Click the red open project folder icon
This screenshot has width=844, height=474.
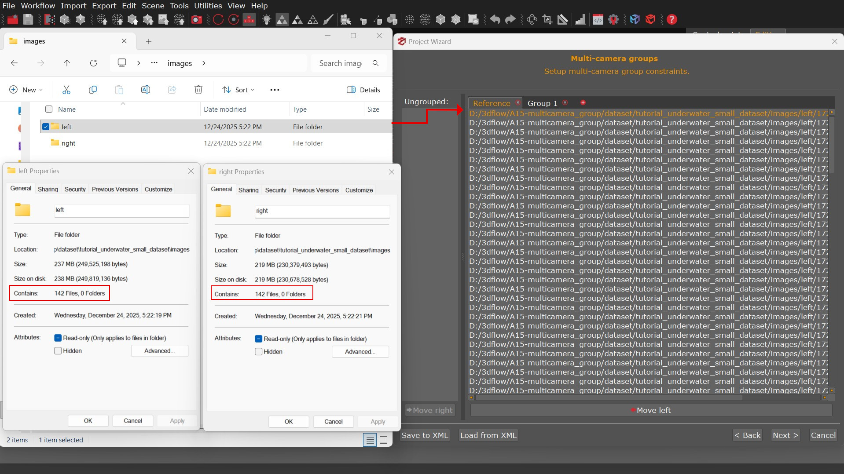(13, 19)
